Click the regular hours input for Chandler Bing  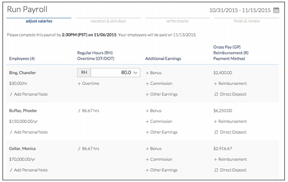point(115,72)
